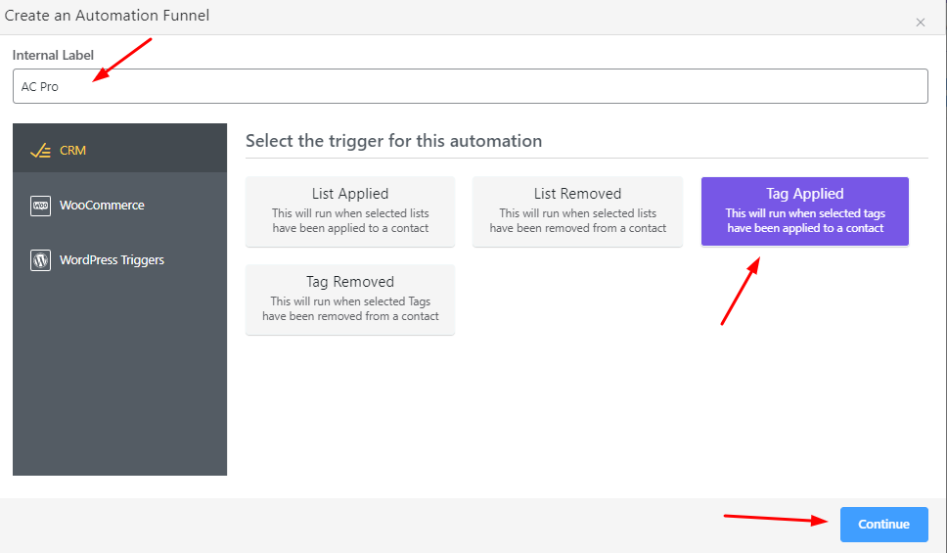The image size is (947, 553).
Task: Select the Tag Applied trigger card
Action: pyautogui.click(x=804, y=211)
